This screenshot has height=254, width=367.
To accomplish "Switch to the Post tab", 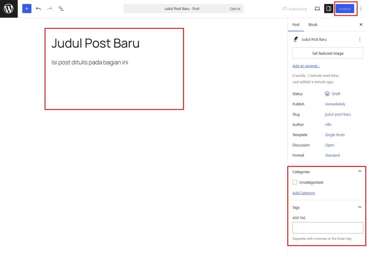I will [296, 25].
